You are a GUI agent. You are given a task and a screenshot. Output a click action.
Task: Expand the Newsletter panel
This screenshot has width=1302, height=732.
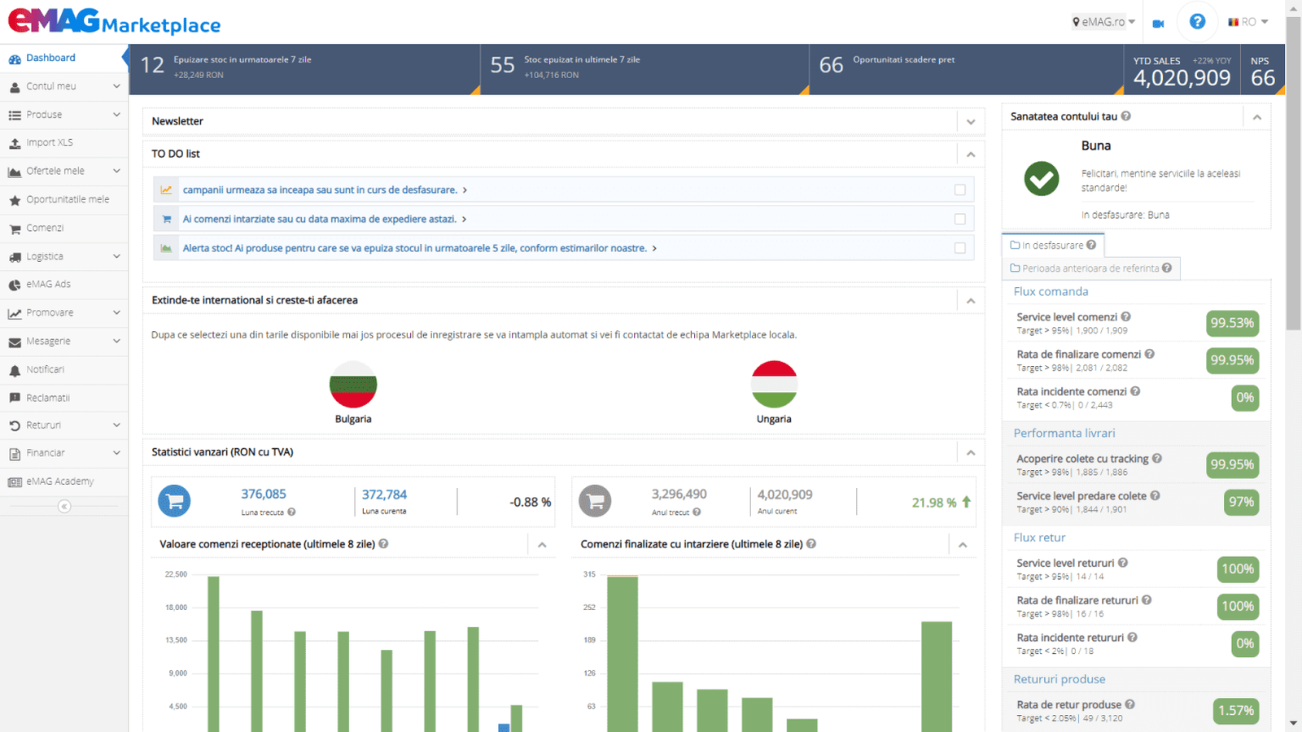[971, 122]
